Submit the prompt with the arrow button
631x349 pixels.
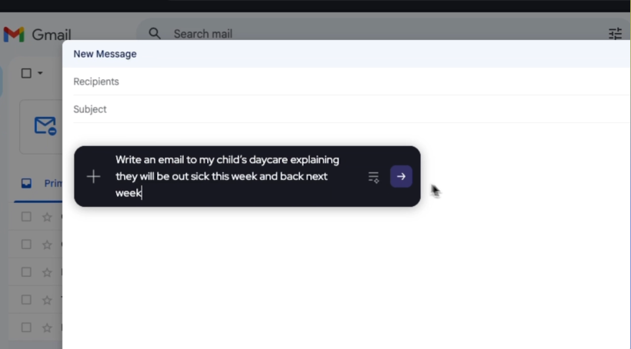click(401, 176)
